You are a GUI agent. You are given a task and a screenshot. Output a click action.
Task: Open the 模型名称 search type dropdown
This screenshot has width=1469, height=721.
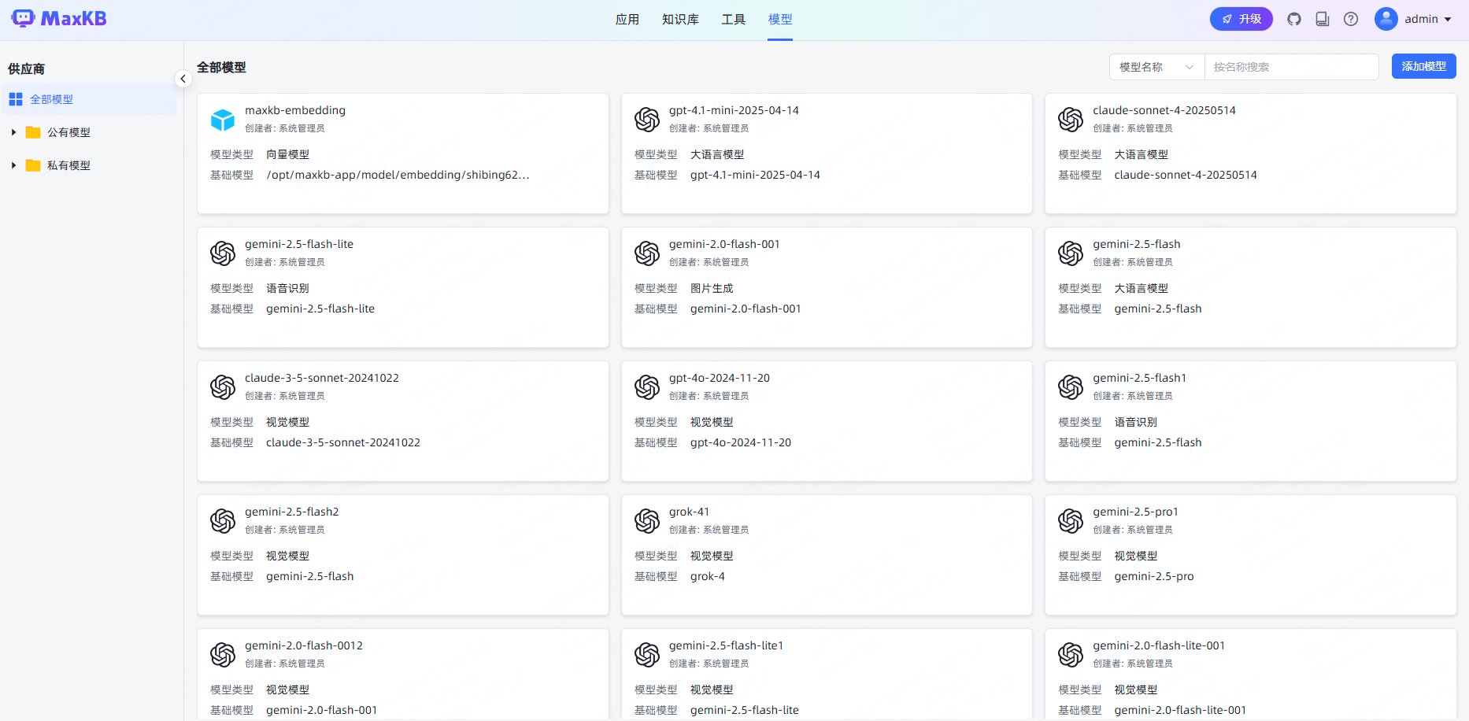(x=1157, y=67)
